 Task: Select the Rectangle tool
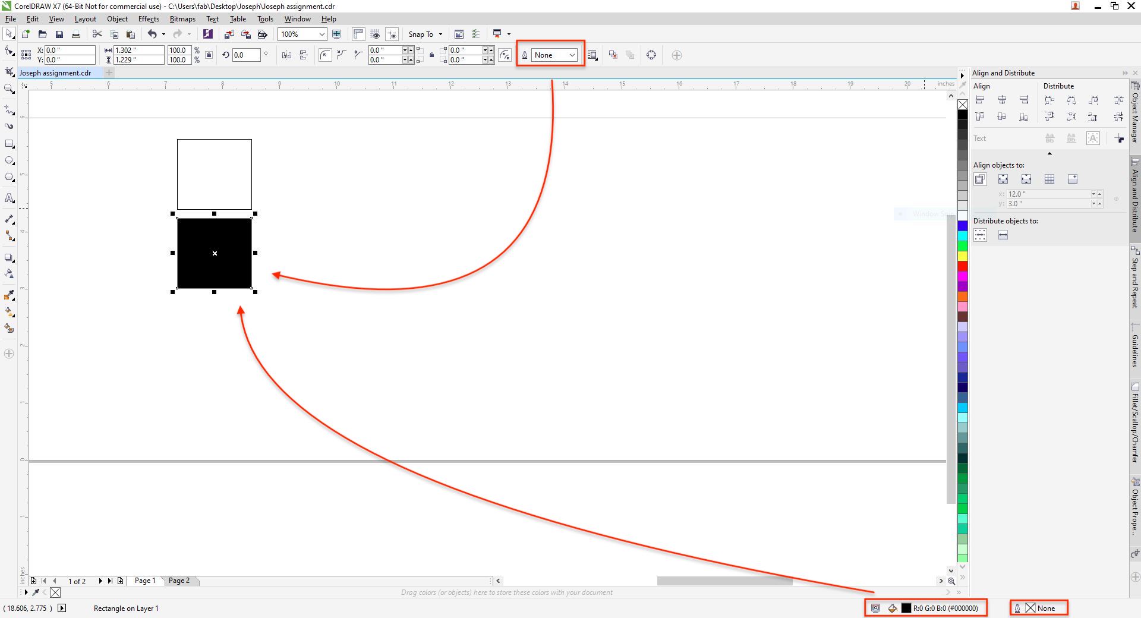10,144
